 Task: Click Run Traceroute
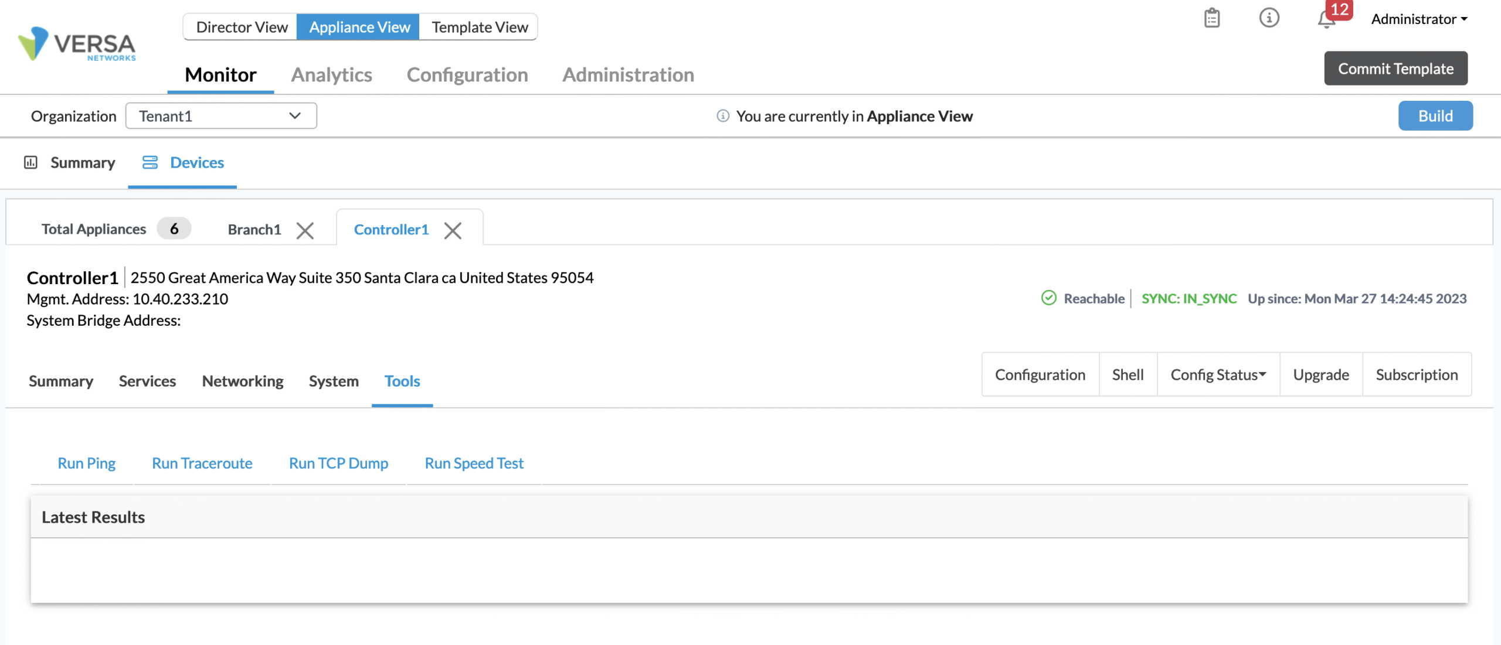[202, 463]
